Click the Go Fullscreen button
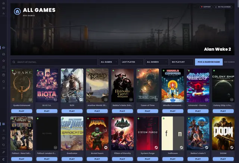The height and width of the screenshot is (163, 239). 223,7
